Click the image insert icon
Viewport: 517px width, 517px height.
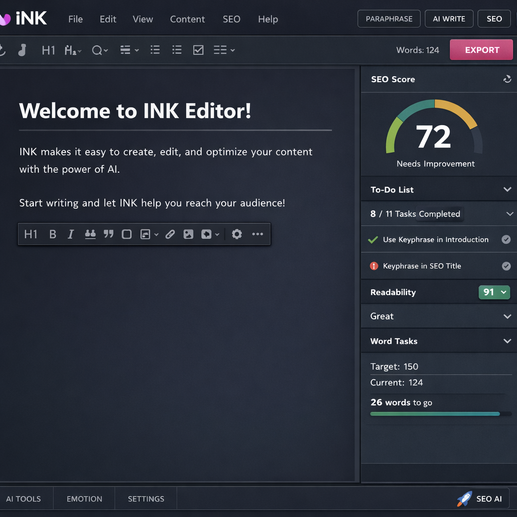point(188,234)
